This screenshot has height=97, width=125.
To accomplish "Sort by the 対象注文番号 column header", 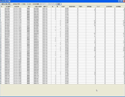I will [x=38, y=6].
